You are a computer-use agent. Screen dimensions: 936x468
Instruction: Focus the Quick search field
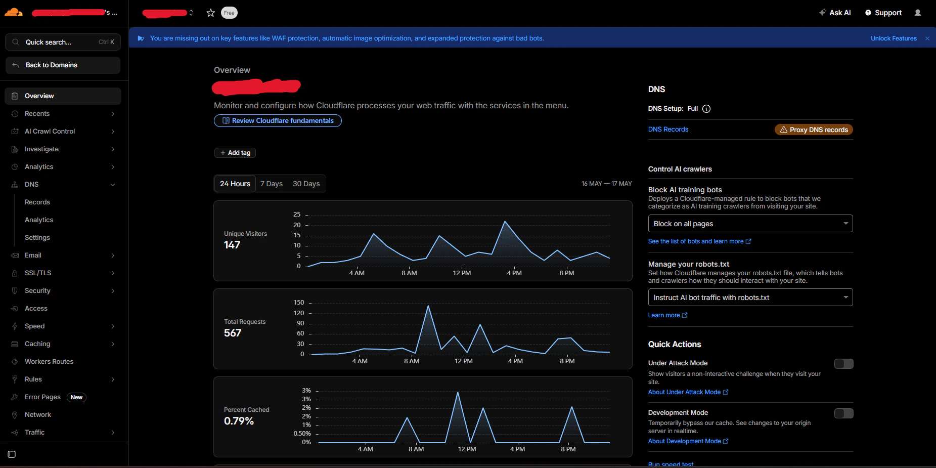point(63,42)
